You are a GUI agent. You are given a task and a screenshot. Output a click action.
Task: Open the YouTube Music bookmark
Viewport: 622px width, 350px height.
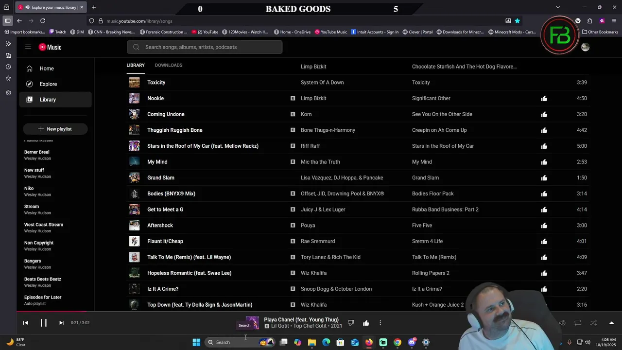click(x=331, y=32)
